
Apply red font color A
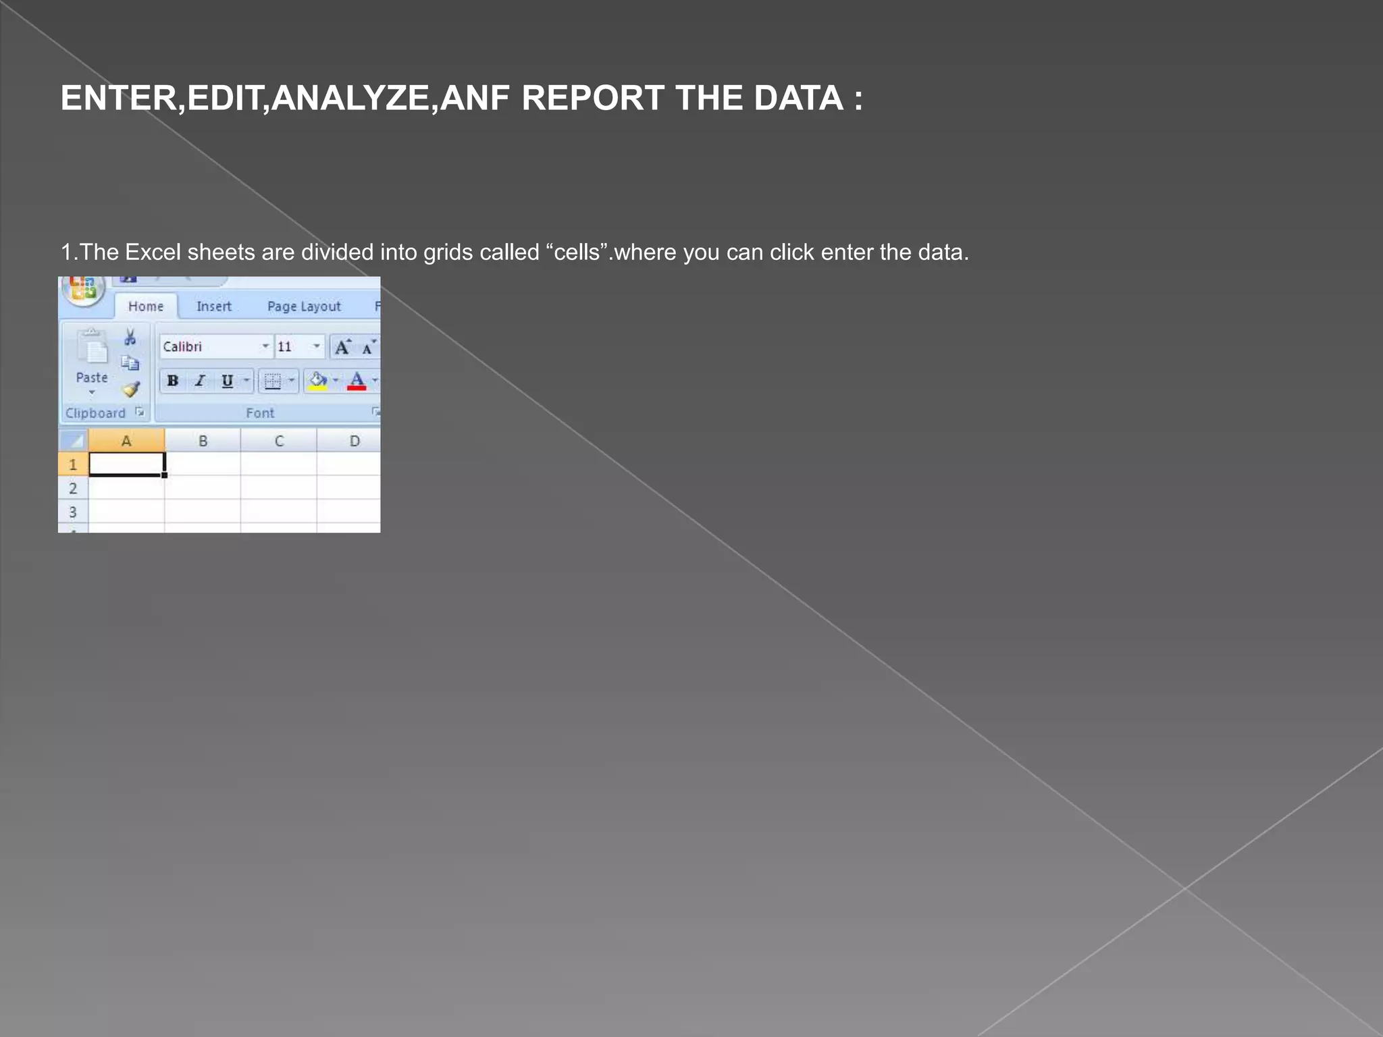pyautogui.click(x=357, y=381)
